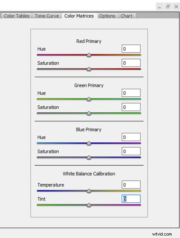Click the Blue Primary Hue slider handle

coord(89,143)
